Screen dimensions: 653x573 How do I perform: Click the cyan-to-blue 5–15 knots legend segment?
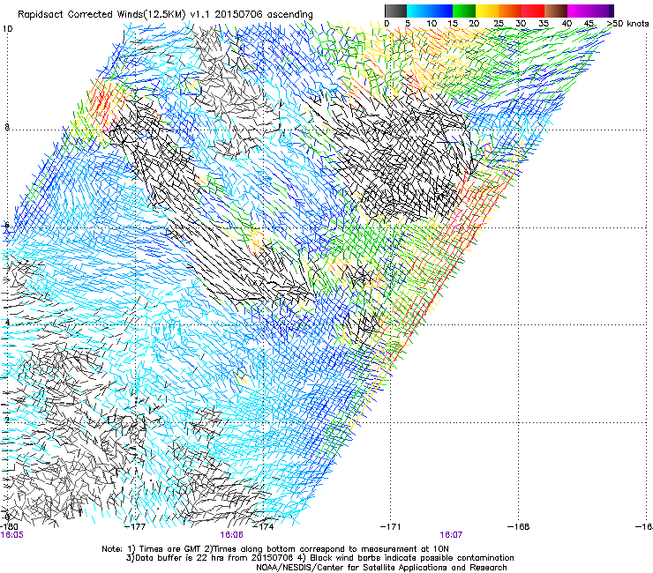pyautogui.click(x=430, y=11)
